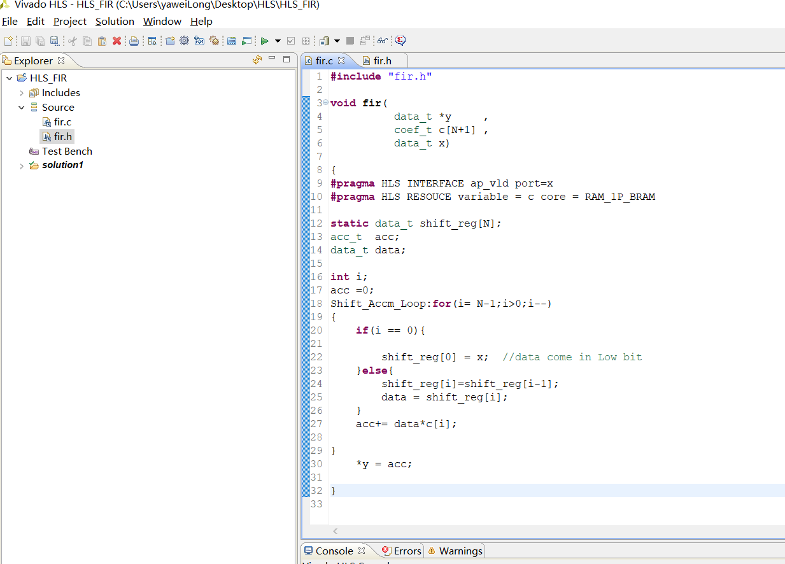Close the fir.c editor tab
Screen dimensions: 785x564
coord(341,60)
